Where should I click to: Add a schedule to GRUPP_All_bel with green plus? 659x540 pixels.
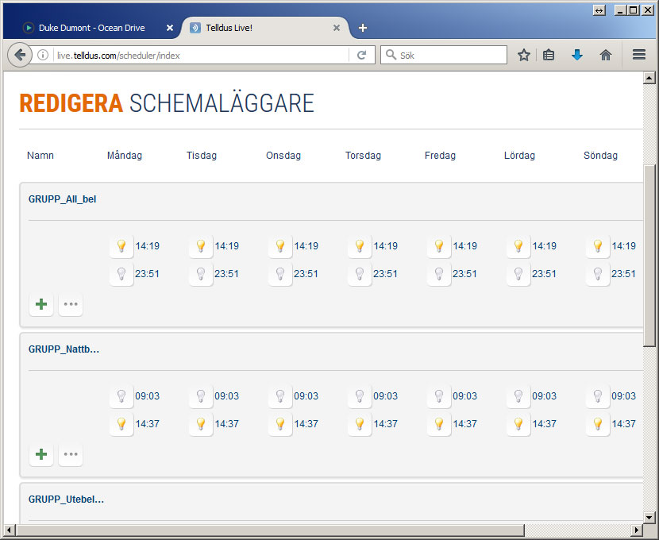pos(41,304)
